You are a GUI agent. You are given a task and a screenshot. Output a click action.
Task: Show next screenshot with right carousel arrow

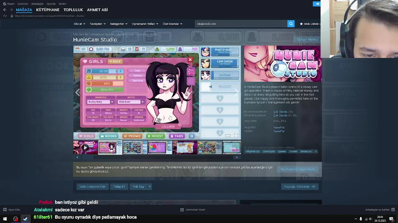[x=237, y=92]
